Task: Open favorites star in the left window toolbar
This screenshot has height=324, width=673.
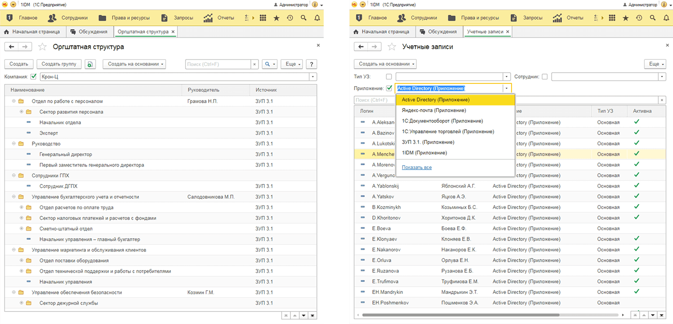Action: pos(276,18)
